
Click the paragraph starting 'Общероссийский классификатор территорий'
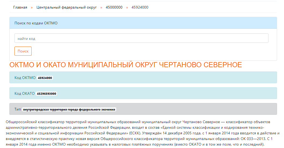pyautogui.click(x=143, y=133)
